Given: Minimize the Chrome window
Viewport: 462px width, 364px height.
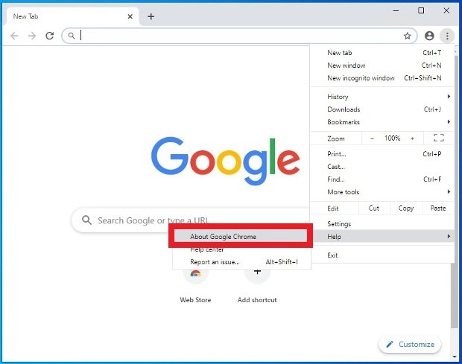Looking at the screenshot, I should click(x=396, y=10).
